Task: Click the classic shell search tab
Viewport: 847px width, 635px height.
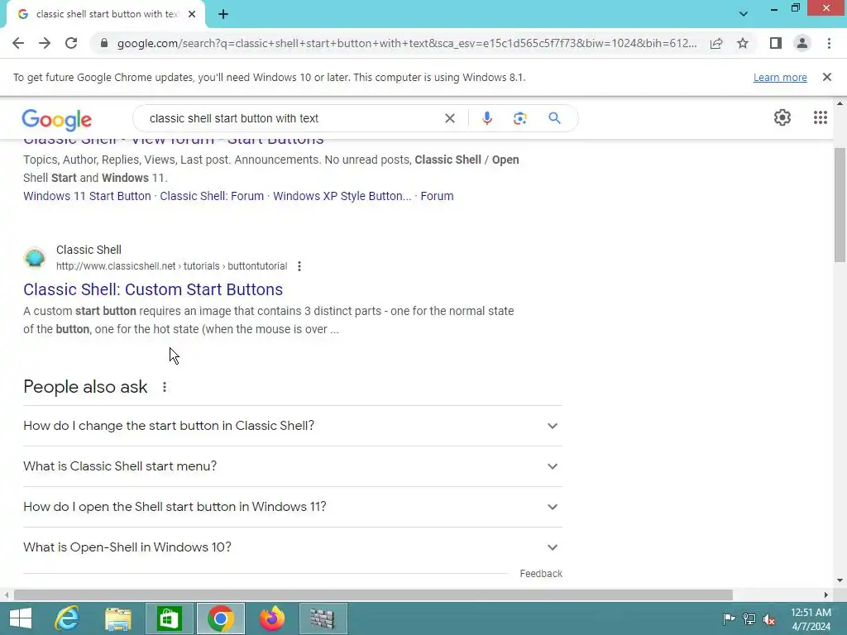Action: [105, 14]
